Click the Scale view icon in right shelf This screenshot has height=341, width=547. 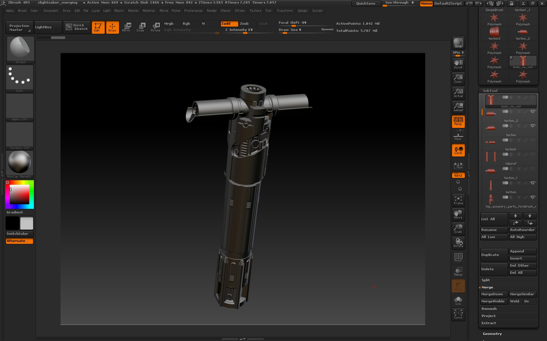click(x=458, y=229)
